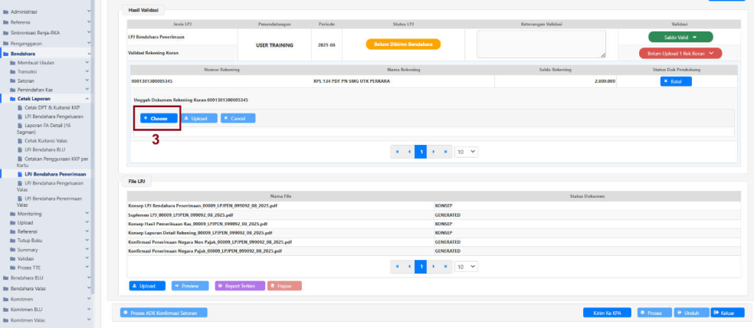The width and height of the screenshot is (754, 328).
Task: Expand Belum Upload 1 Rek Koran dropdown
Action: click(680, 53)
